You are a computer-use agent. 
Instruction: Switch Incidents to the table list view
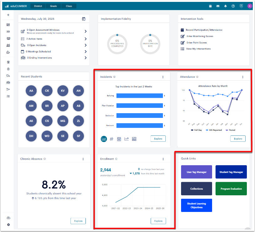[134, 139]
